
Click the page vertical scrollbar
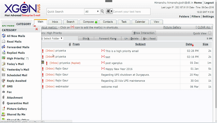coord(216,55)
